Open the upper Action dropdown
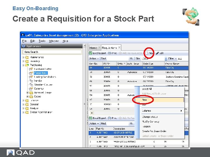The width and height of the screenshot is (210, 157). pos(94,59)
